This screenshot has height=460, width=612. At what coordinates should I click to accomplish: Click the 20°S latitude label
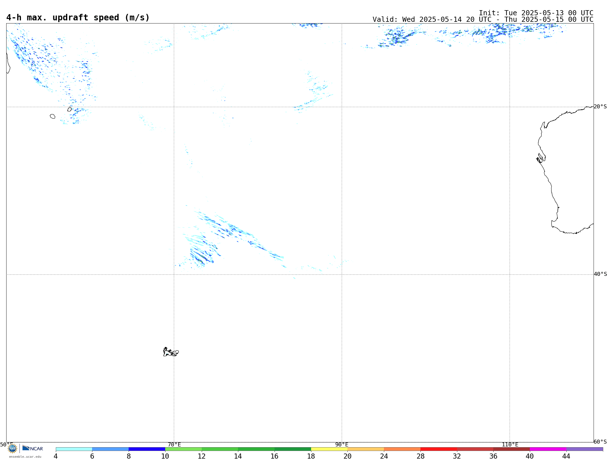[x=600, y=107]
